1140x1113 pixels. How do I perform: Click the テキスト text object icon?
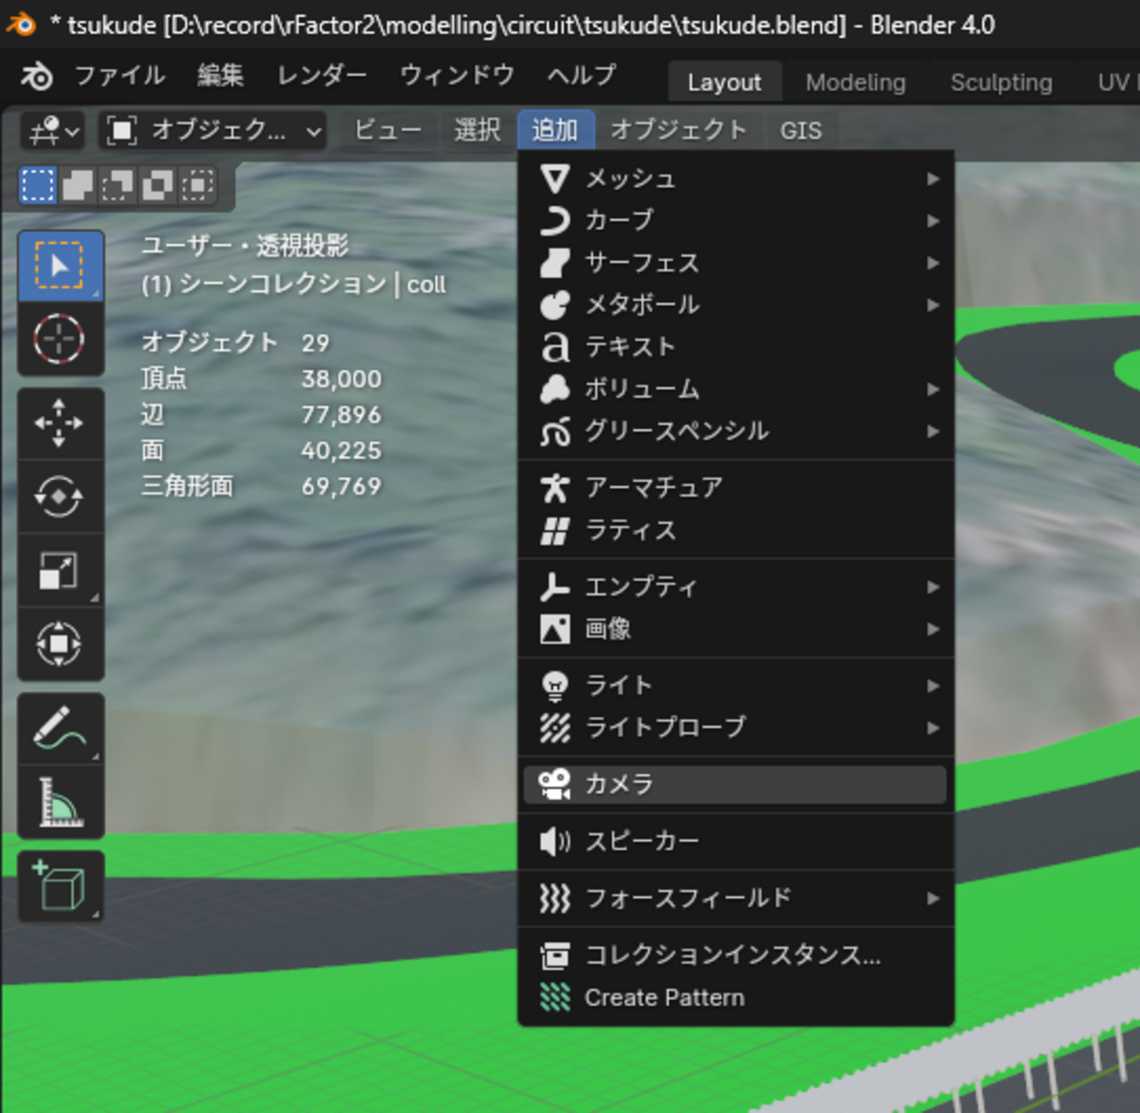[x=555, y=347]
